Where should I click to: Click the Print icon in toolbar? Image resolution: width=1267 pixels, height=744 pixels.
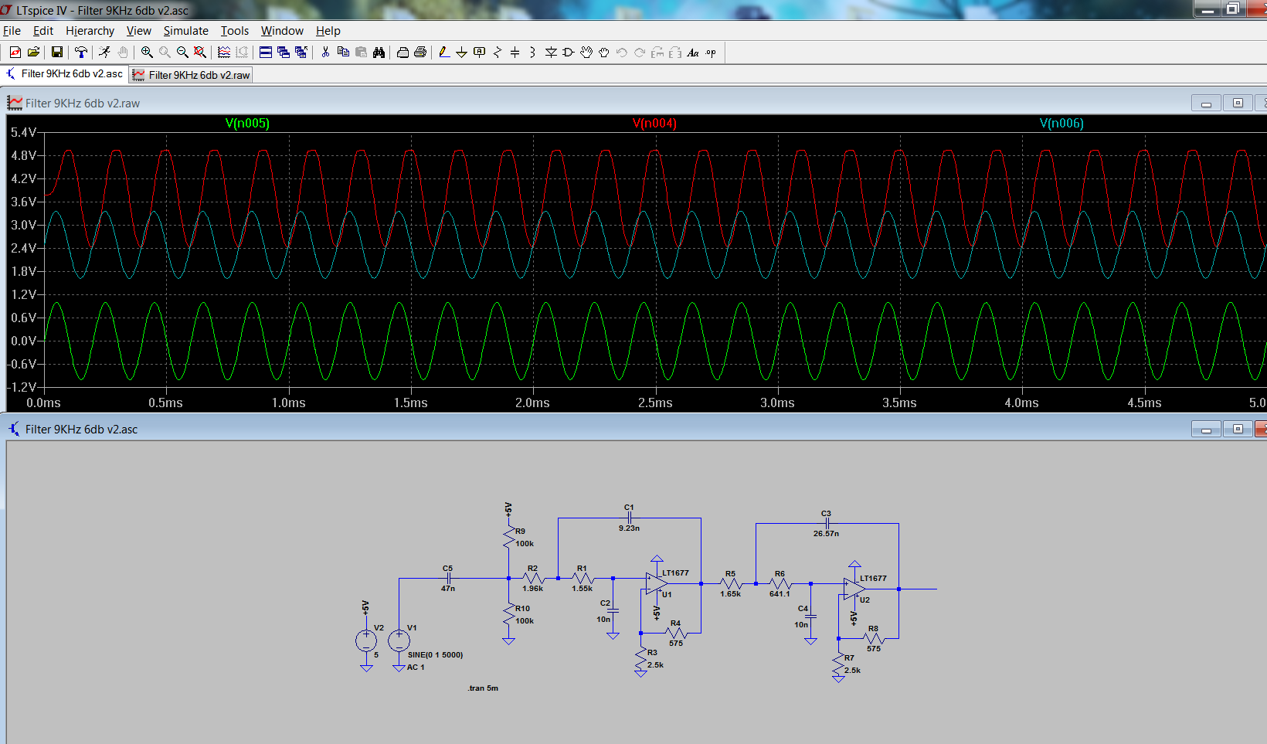420,53
